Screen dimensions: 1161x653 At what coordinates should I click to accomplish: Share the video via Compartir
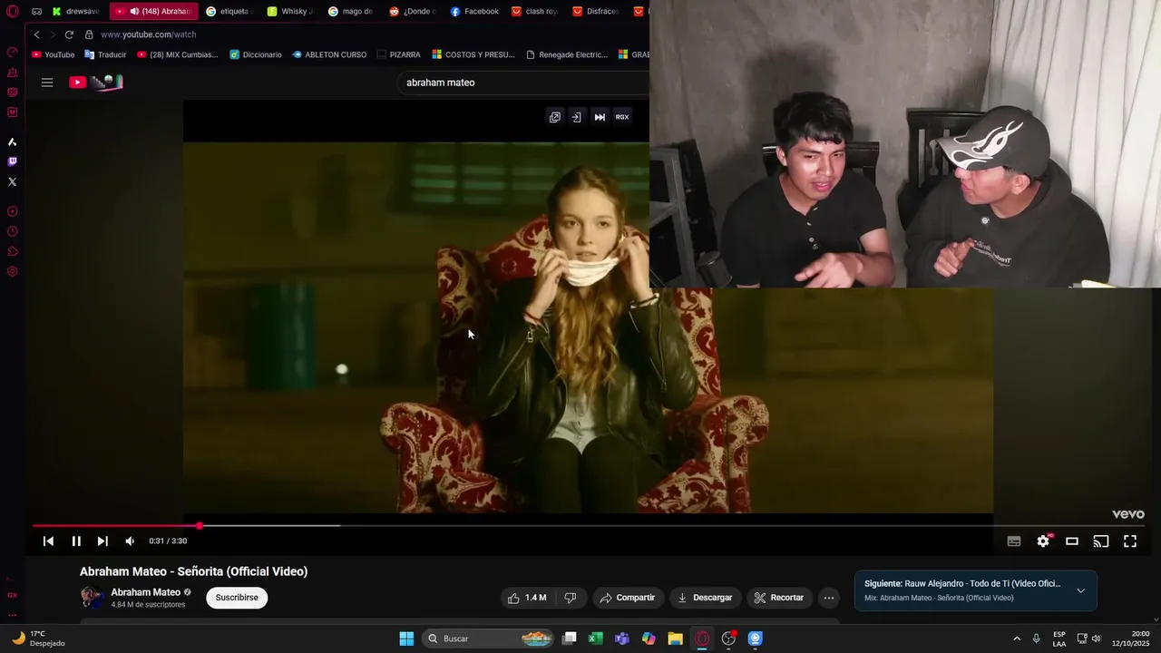[628, 598]
